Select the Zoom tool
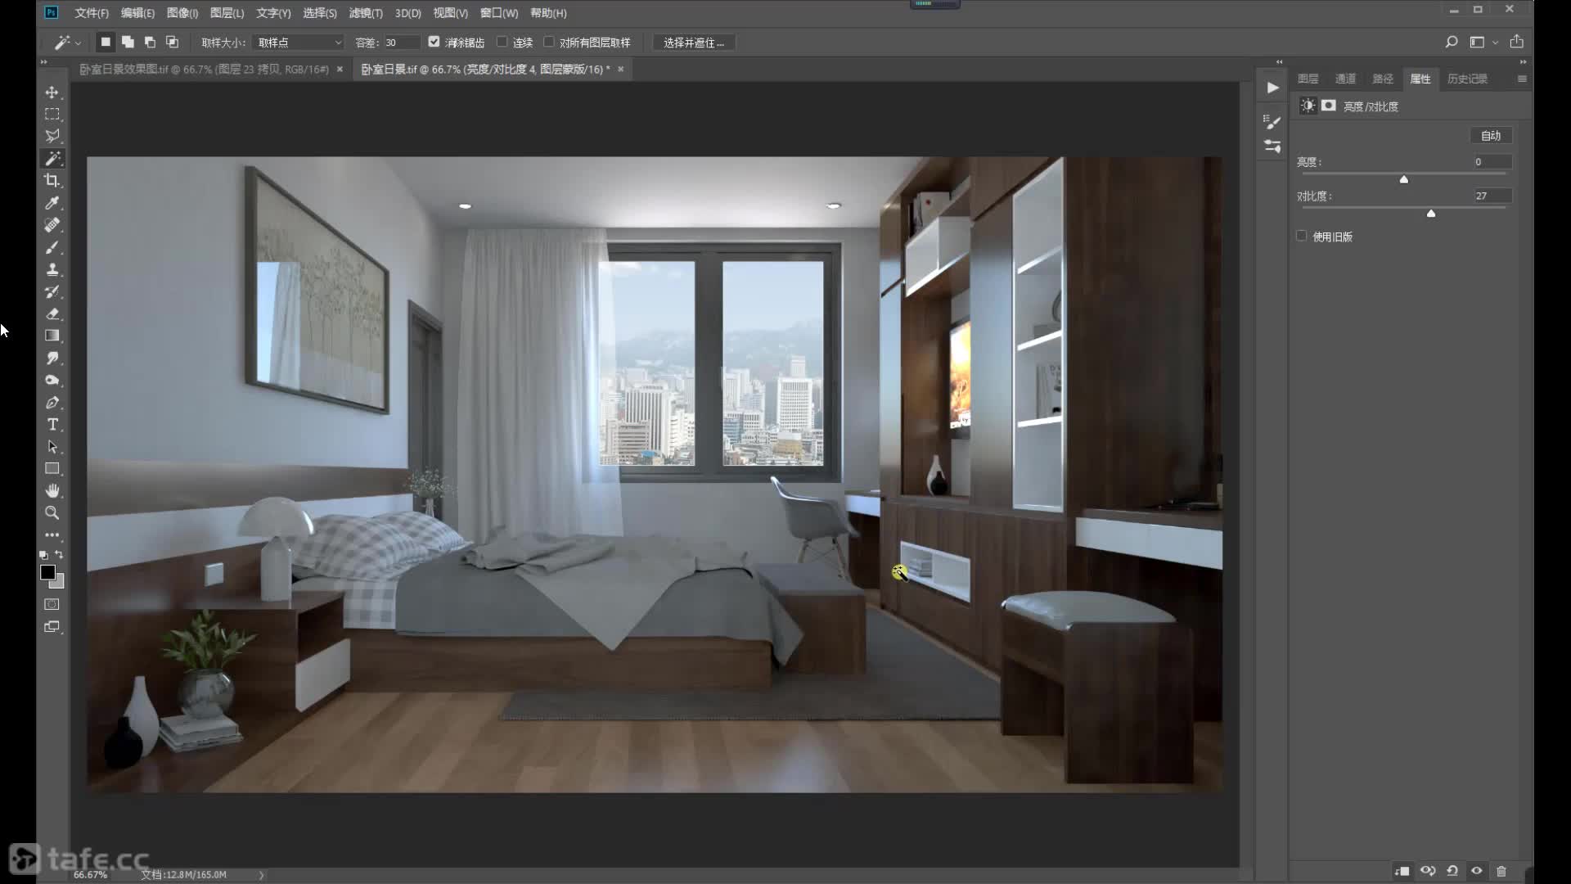This screenshot has height=884, width=1571. point(52,513)
